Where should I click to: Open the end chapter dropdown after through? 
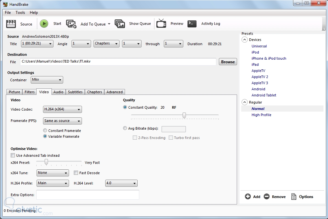tap(174, 44)
